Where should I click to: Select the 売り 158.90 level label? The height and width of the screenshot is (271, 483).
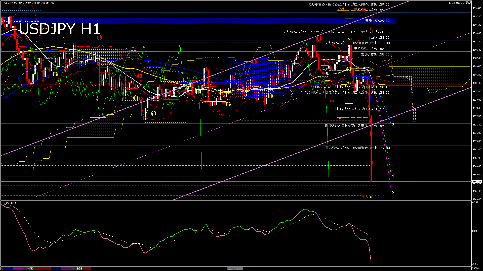point(380,37)
